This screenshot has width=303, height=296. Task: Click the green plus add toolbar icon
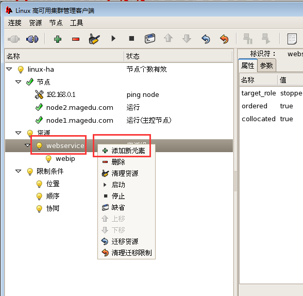point(58,39)
